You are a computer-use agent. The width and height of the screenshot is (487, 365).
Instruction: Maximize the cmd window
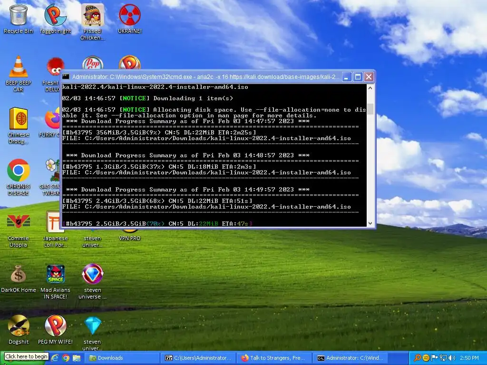358,77
